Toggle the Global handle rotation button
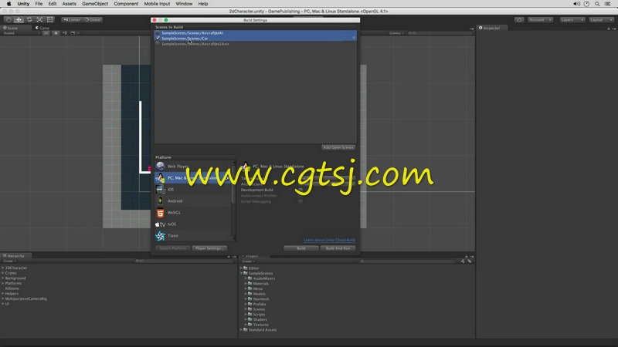 coord(93,20)
